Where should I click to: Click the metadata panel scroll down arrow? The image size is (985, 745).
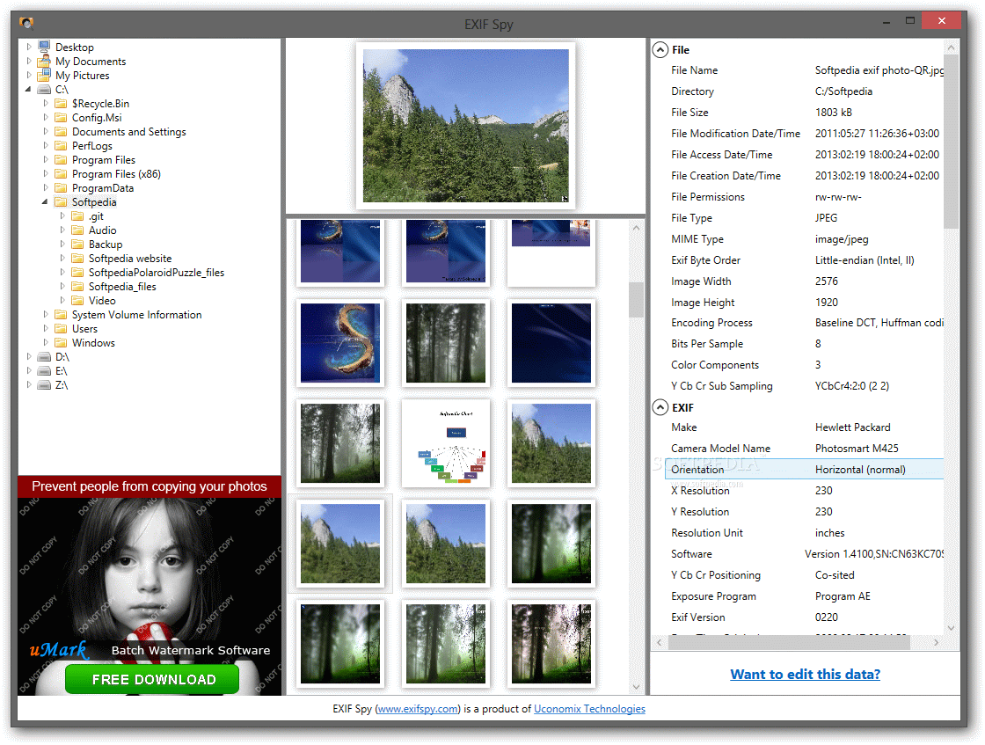coord(951,627)
